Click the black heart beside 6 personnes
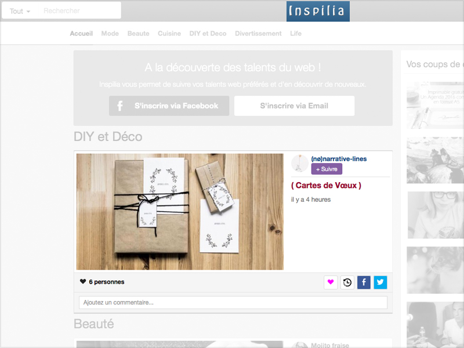 [83, 281]
